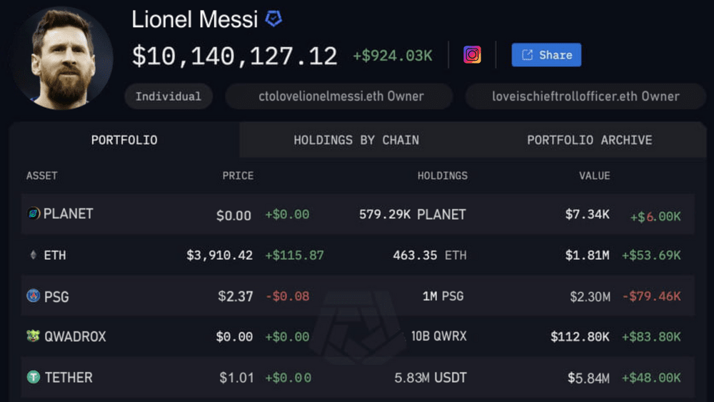
Task: Click the Instagram icon
Action: point(472,55)
